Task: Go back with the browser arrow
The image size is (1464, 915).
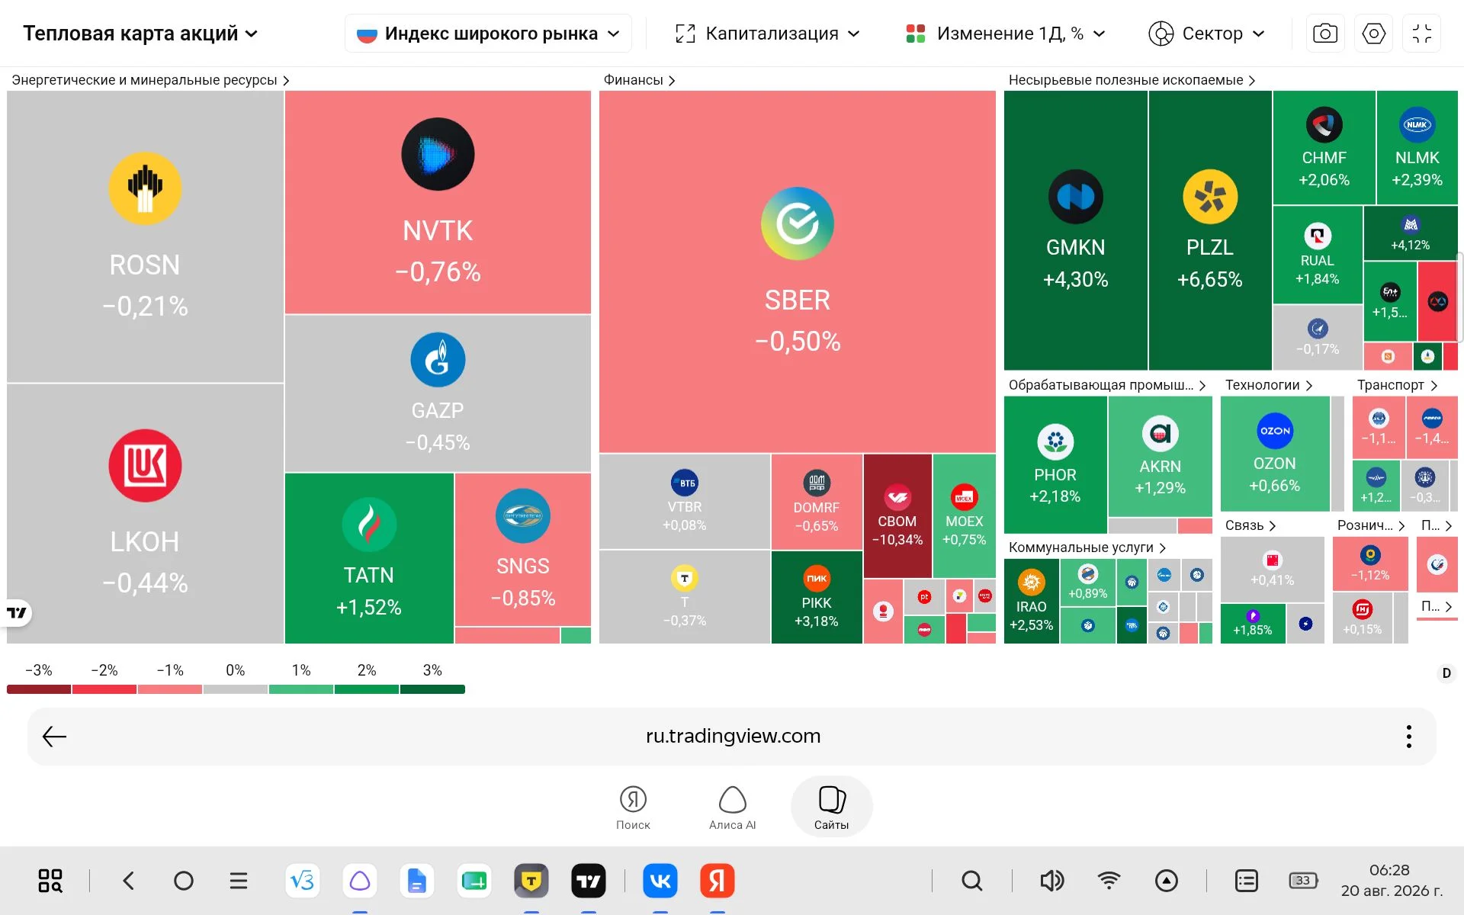Action: (54, 736)
